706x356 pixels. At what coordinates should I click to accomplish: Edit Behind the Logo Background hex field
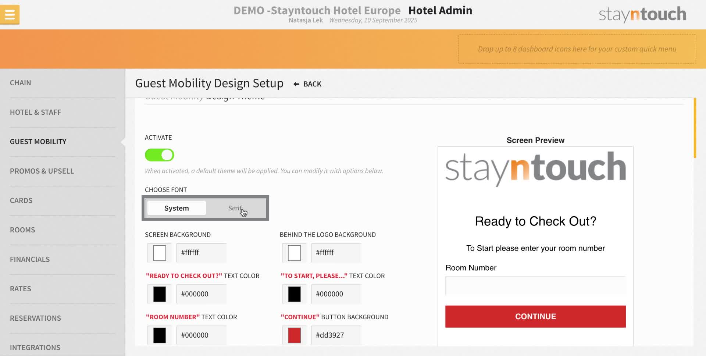pos(336,253)
